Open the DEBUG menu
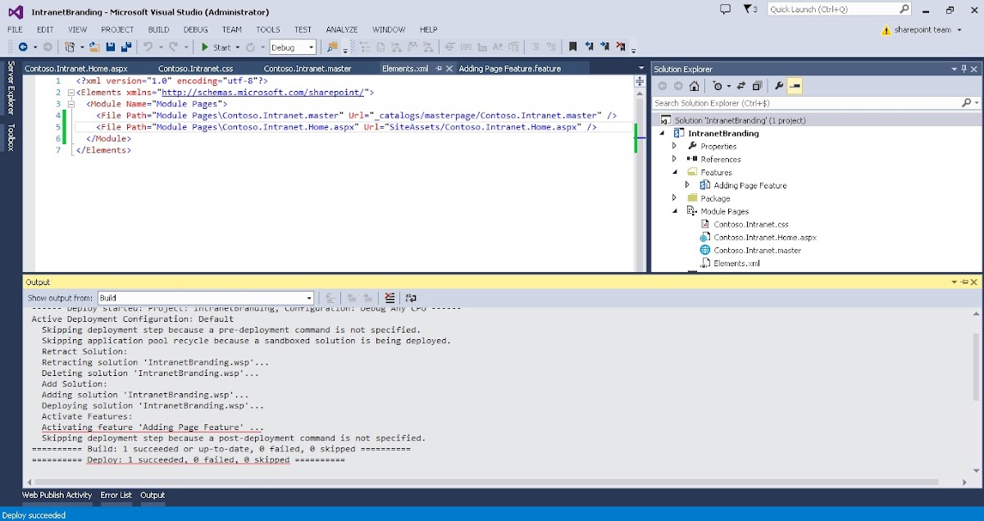 (x=195, y=29)
